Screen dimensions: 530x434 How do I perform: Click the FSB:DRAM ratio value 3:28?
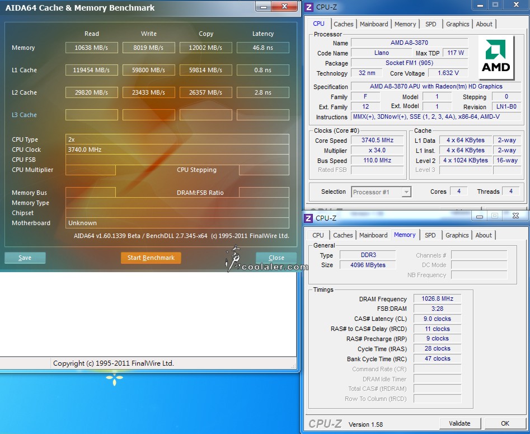(438, 309)
